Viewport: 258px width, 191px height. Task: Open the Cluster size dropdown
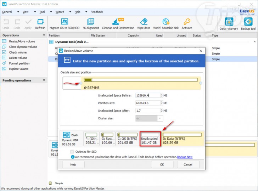pos(160,118)
